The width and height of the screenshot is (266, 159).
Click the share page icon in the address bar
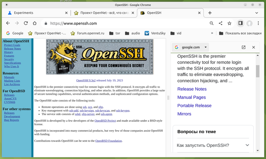click(x=221, y=23)
